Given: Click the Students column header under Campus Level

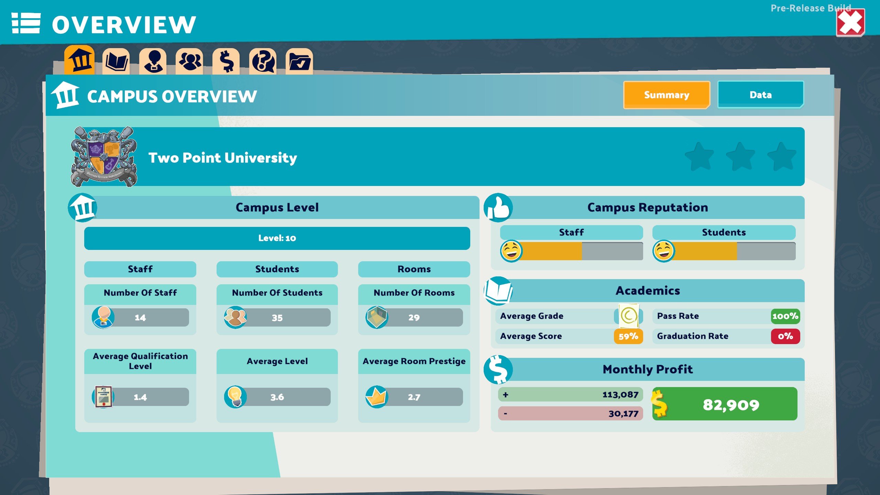Looking at the screenshot, I should [x=277, y=269].
